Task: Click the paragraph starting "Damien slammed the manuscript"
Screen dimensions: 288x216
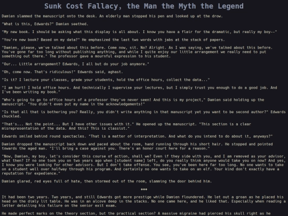Action: pyautogui.click(x=112, y=16)
